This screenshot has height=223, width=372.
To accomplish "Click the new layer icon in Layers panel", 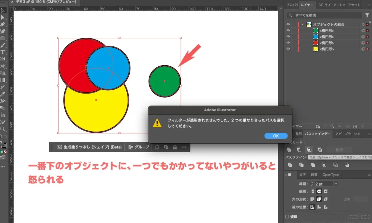I will tap(355, 126).
